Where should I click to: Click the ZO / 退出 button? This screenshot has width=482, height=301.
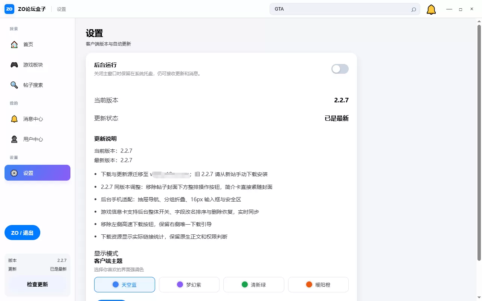click(22, 233)
